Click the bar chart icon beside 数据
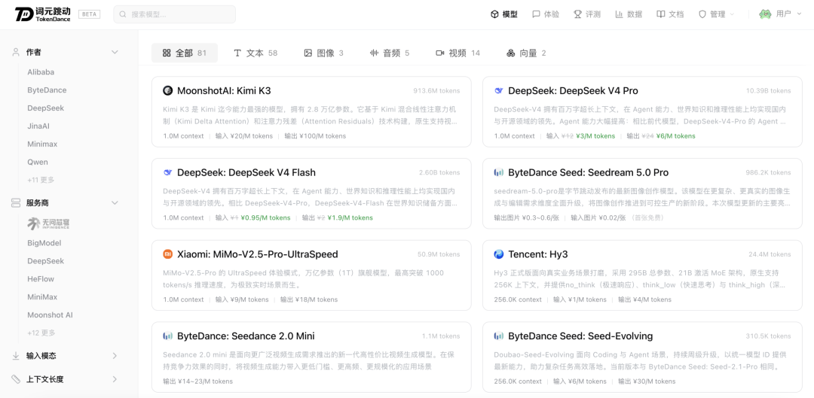Image resolution: width=814 pixels, height=398 pixels. click(x=620, y=14)
